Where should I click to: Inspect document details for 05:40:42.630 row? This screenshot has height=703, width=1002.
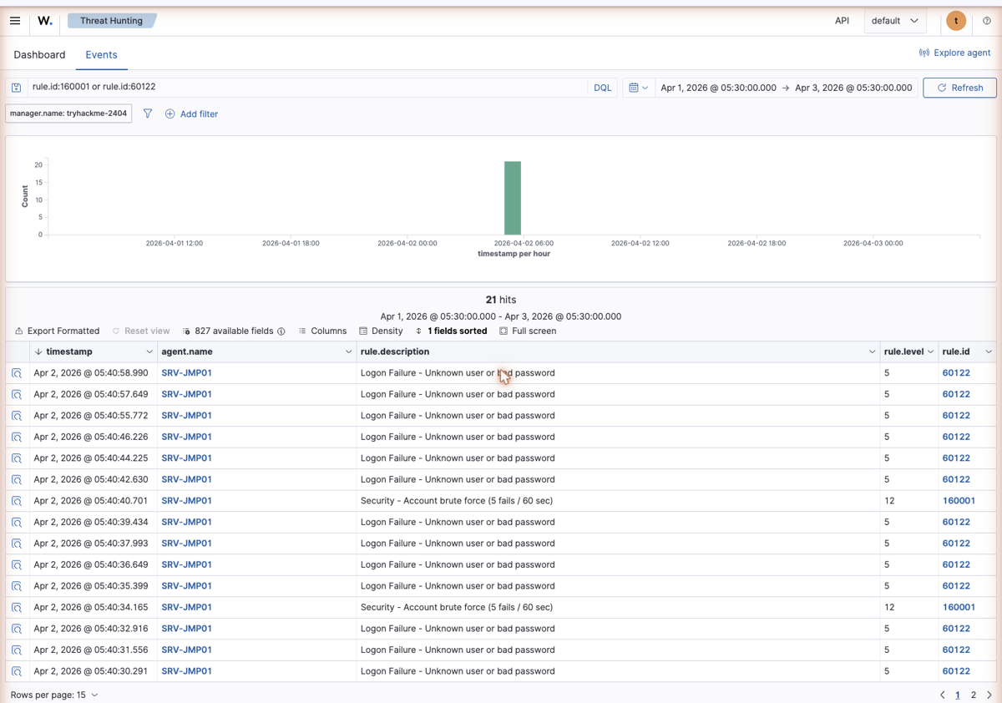pyautogui.click(x=17, y=479)
